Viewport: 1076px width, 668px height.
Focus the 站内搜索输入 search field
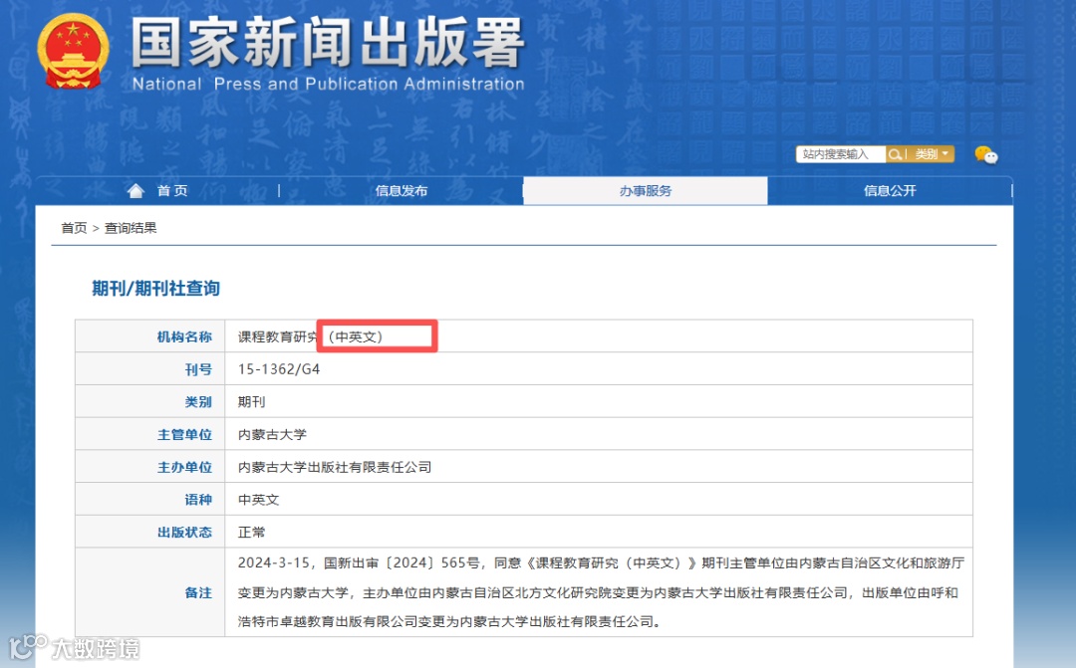click(841, 154)
